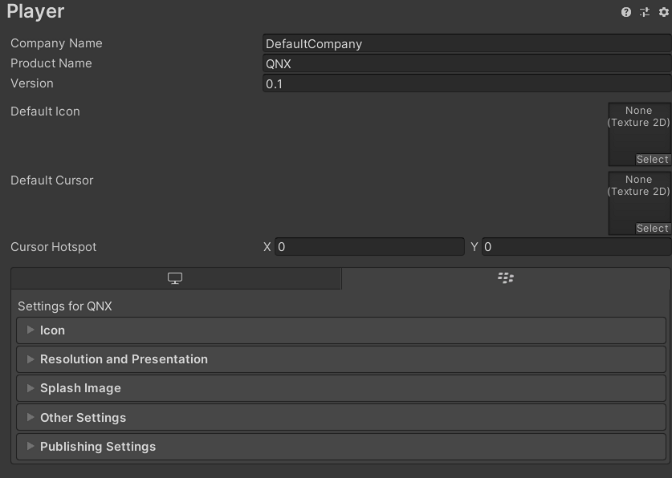
Task: Open the gear settings menu
Action: 662,13
